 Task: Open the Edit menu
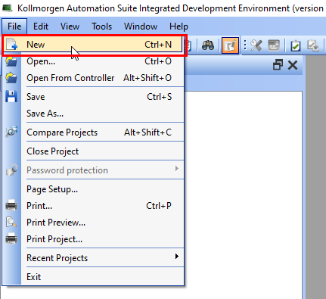[41, 26]
